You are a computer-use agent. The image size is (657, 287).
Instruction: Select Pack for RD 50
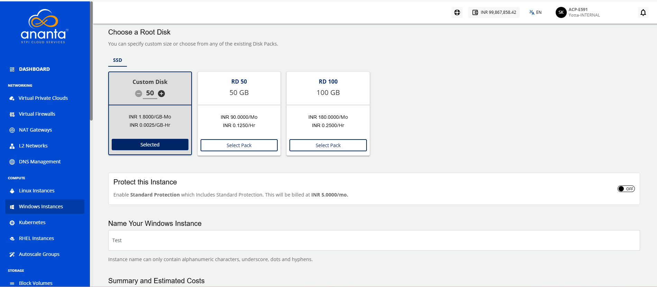point(239,145)
